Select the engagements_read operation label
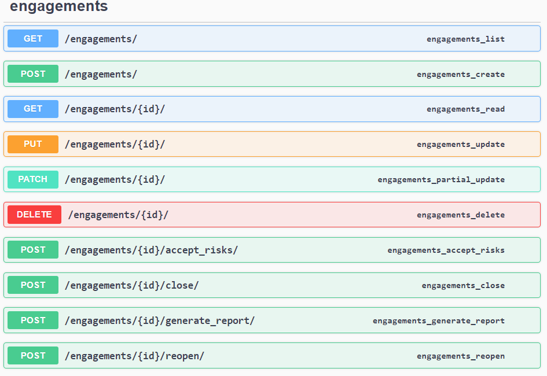547x376 pixels. click(465, 109)
